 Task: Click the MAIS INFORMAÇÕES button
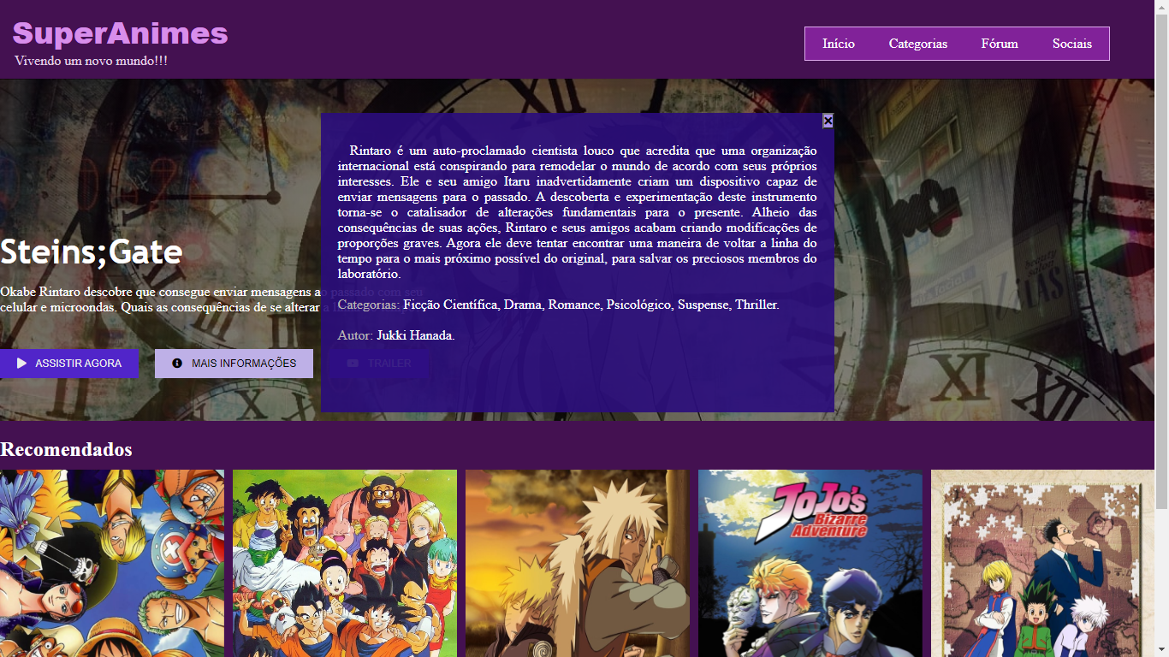coord(234,363)
